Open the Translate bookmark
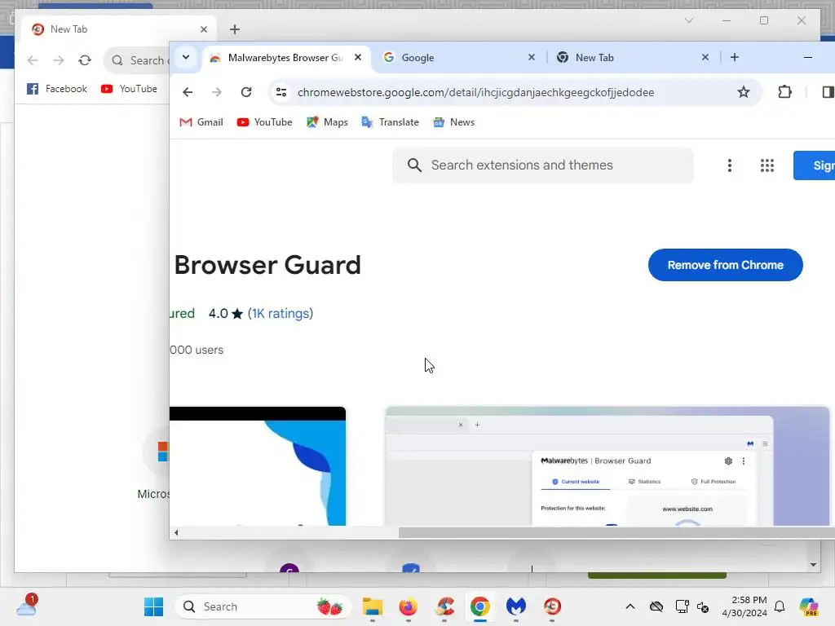The image size is (835, 626). click(x=390, y=122)
